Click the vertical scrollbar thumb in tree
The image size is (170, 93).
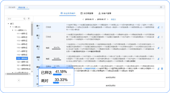click(32, 30)
